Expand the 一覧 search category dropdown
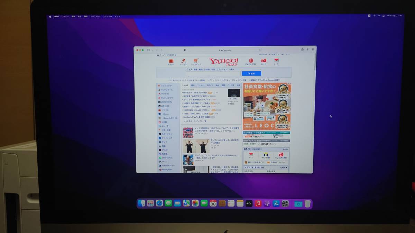Image resolution: width=415 pixels, height=233 pixels. click(x=232, y=69)
